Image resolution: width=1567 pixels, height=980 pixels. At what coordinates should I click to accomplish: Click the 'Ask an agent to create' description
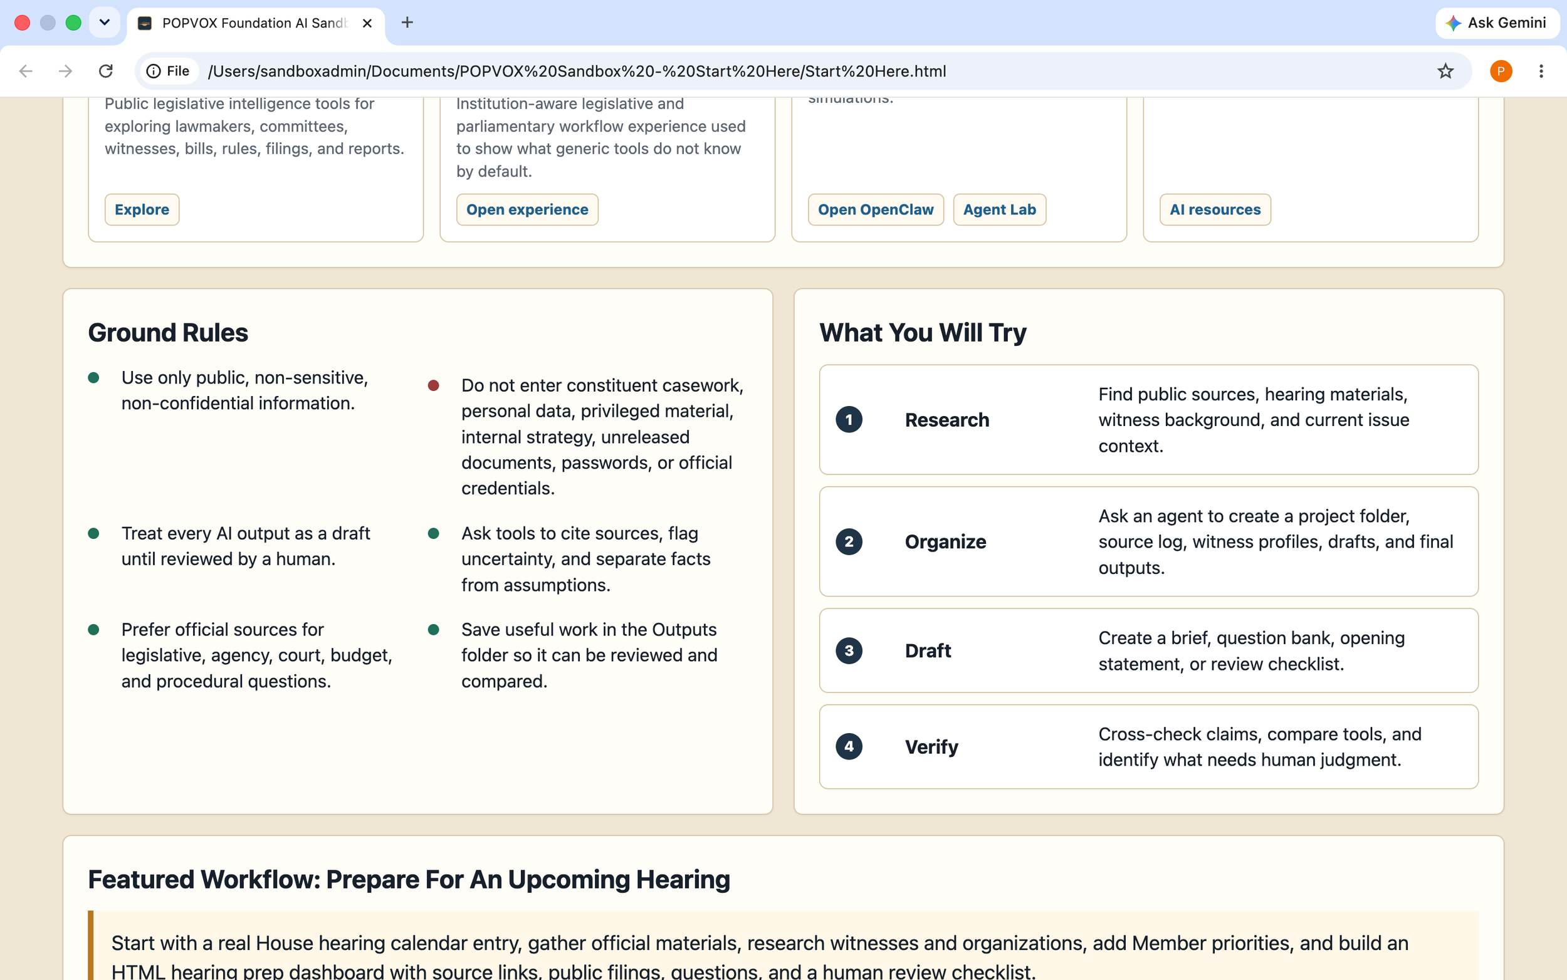(x=1276, y=541)
